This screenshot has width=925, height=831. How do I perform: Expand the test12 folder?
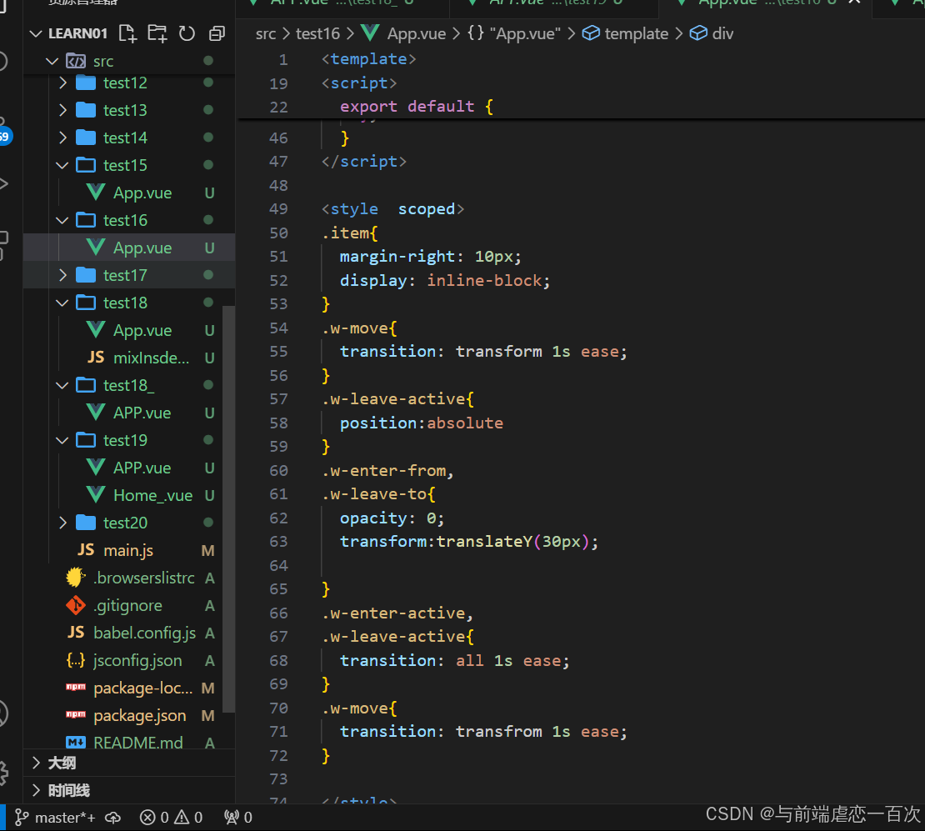point(62,83)
